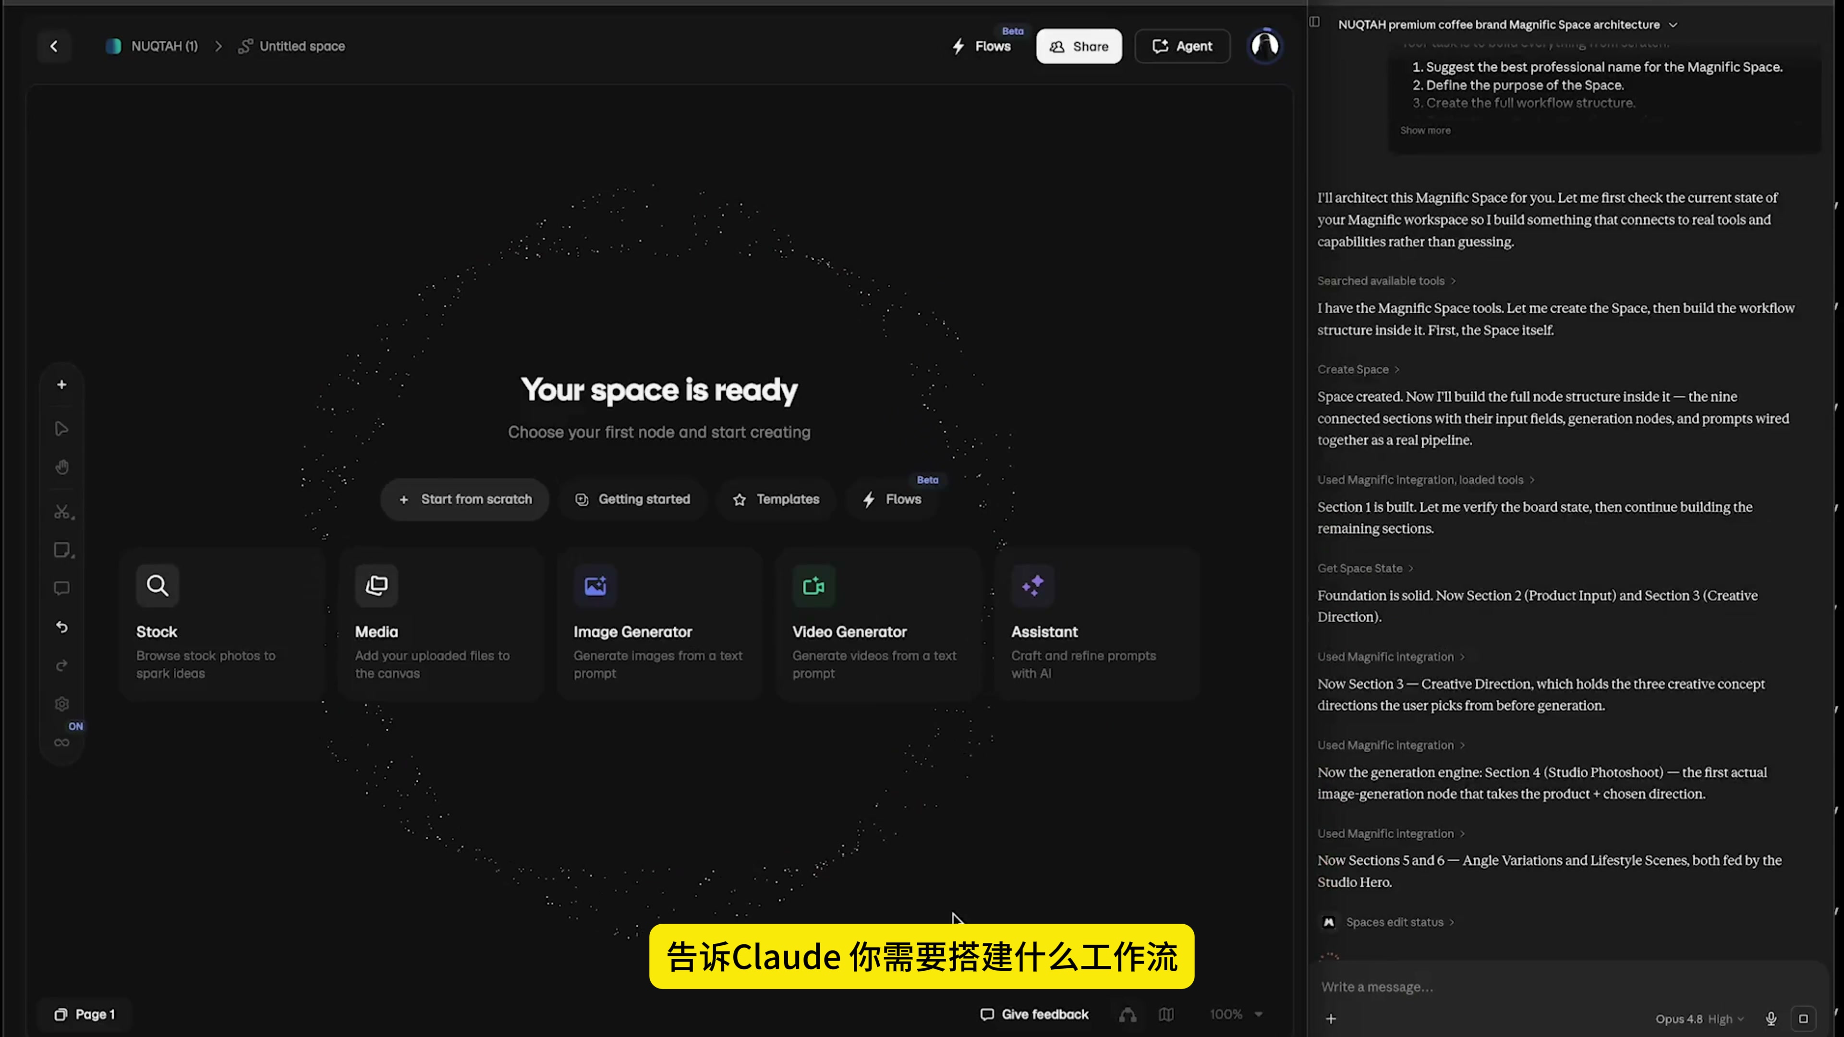
Task: Click Show more in prompt
Action: pos(1424,130)
